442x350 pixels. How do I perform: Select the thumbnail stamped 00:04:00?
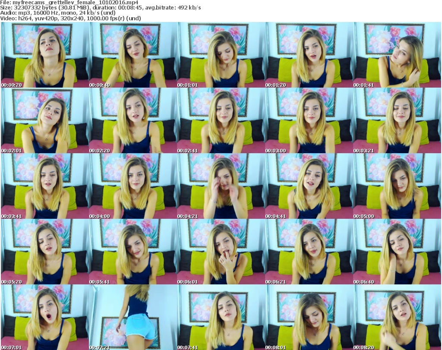pos(133,186)
